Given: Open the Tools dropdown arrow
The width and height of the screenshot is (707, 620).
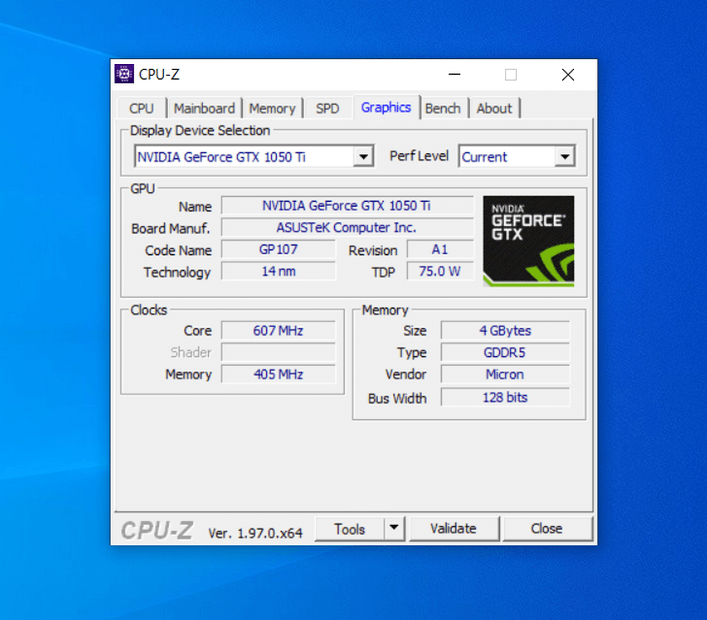Looking at the screenshot, I should click(394, 528).
